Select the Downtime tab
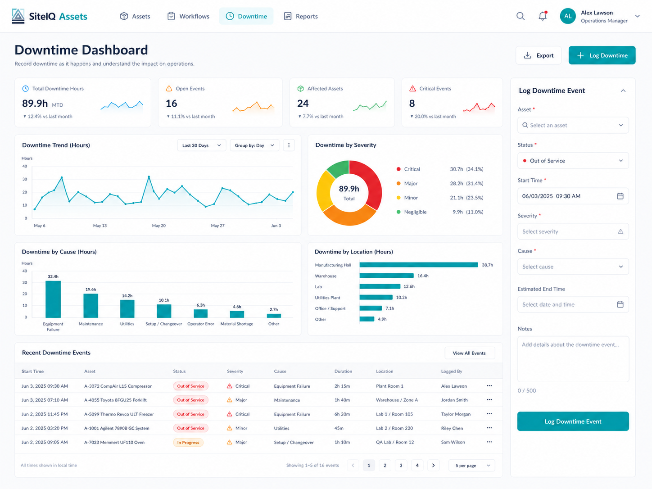This screenshot has width=652, height=489. click(x=246, y=16)
